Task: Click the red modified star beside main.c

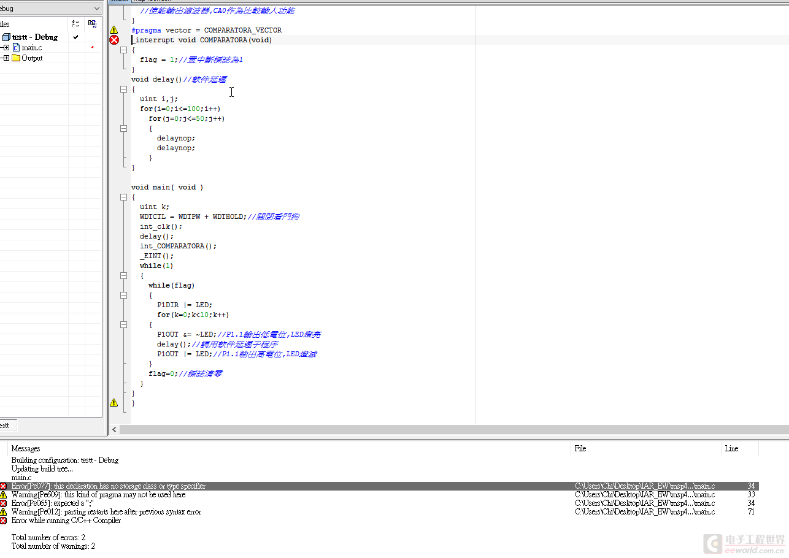Action: (93, 48)
